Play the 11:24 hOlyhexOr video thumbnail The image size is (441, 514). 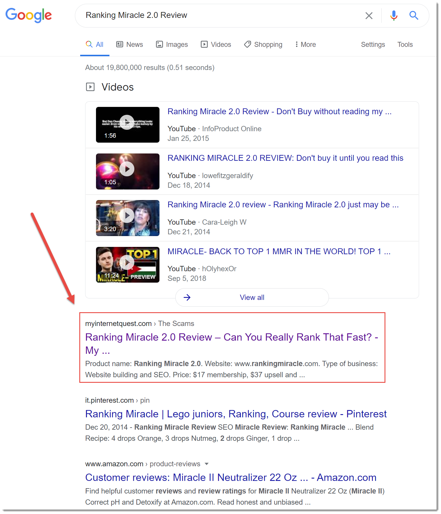(x=128, y=265)
